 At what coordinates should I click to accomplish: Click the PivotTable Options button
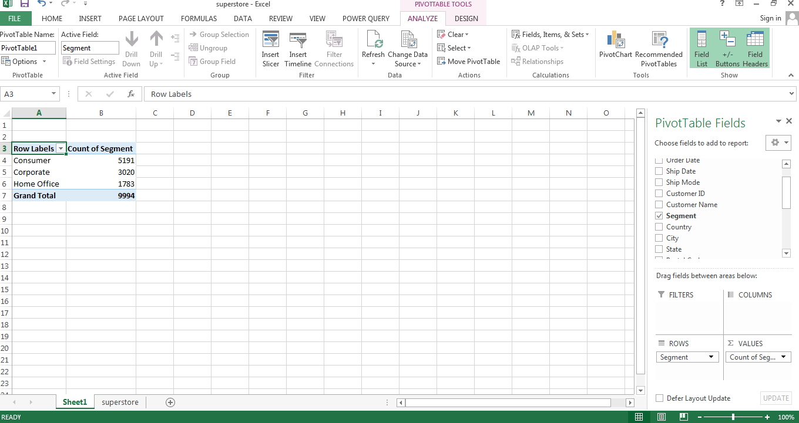tap(24, 62)
